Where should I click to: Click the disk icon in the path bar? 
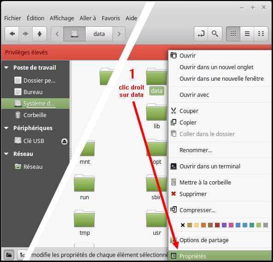75,34
